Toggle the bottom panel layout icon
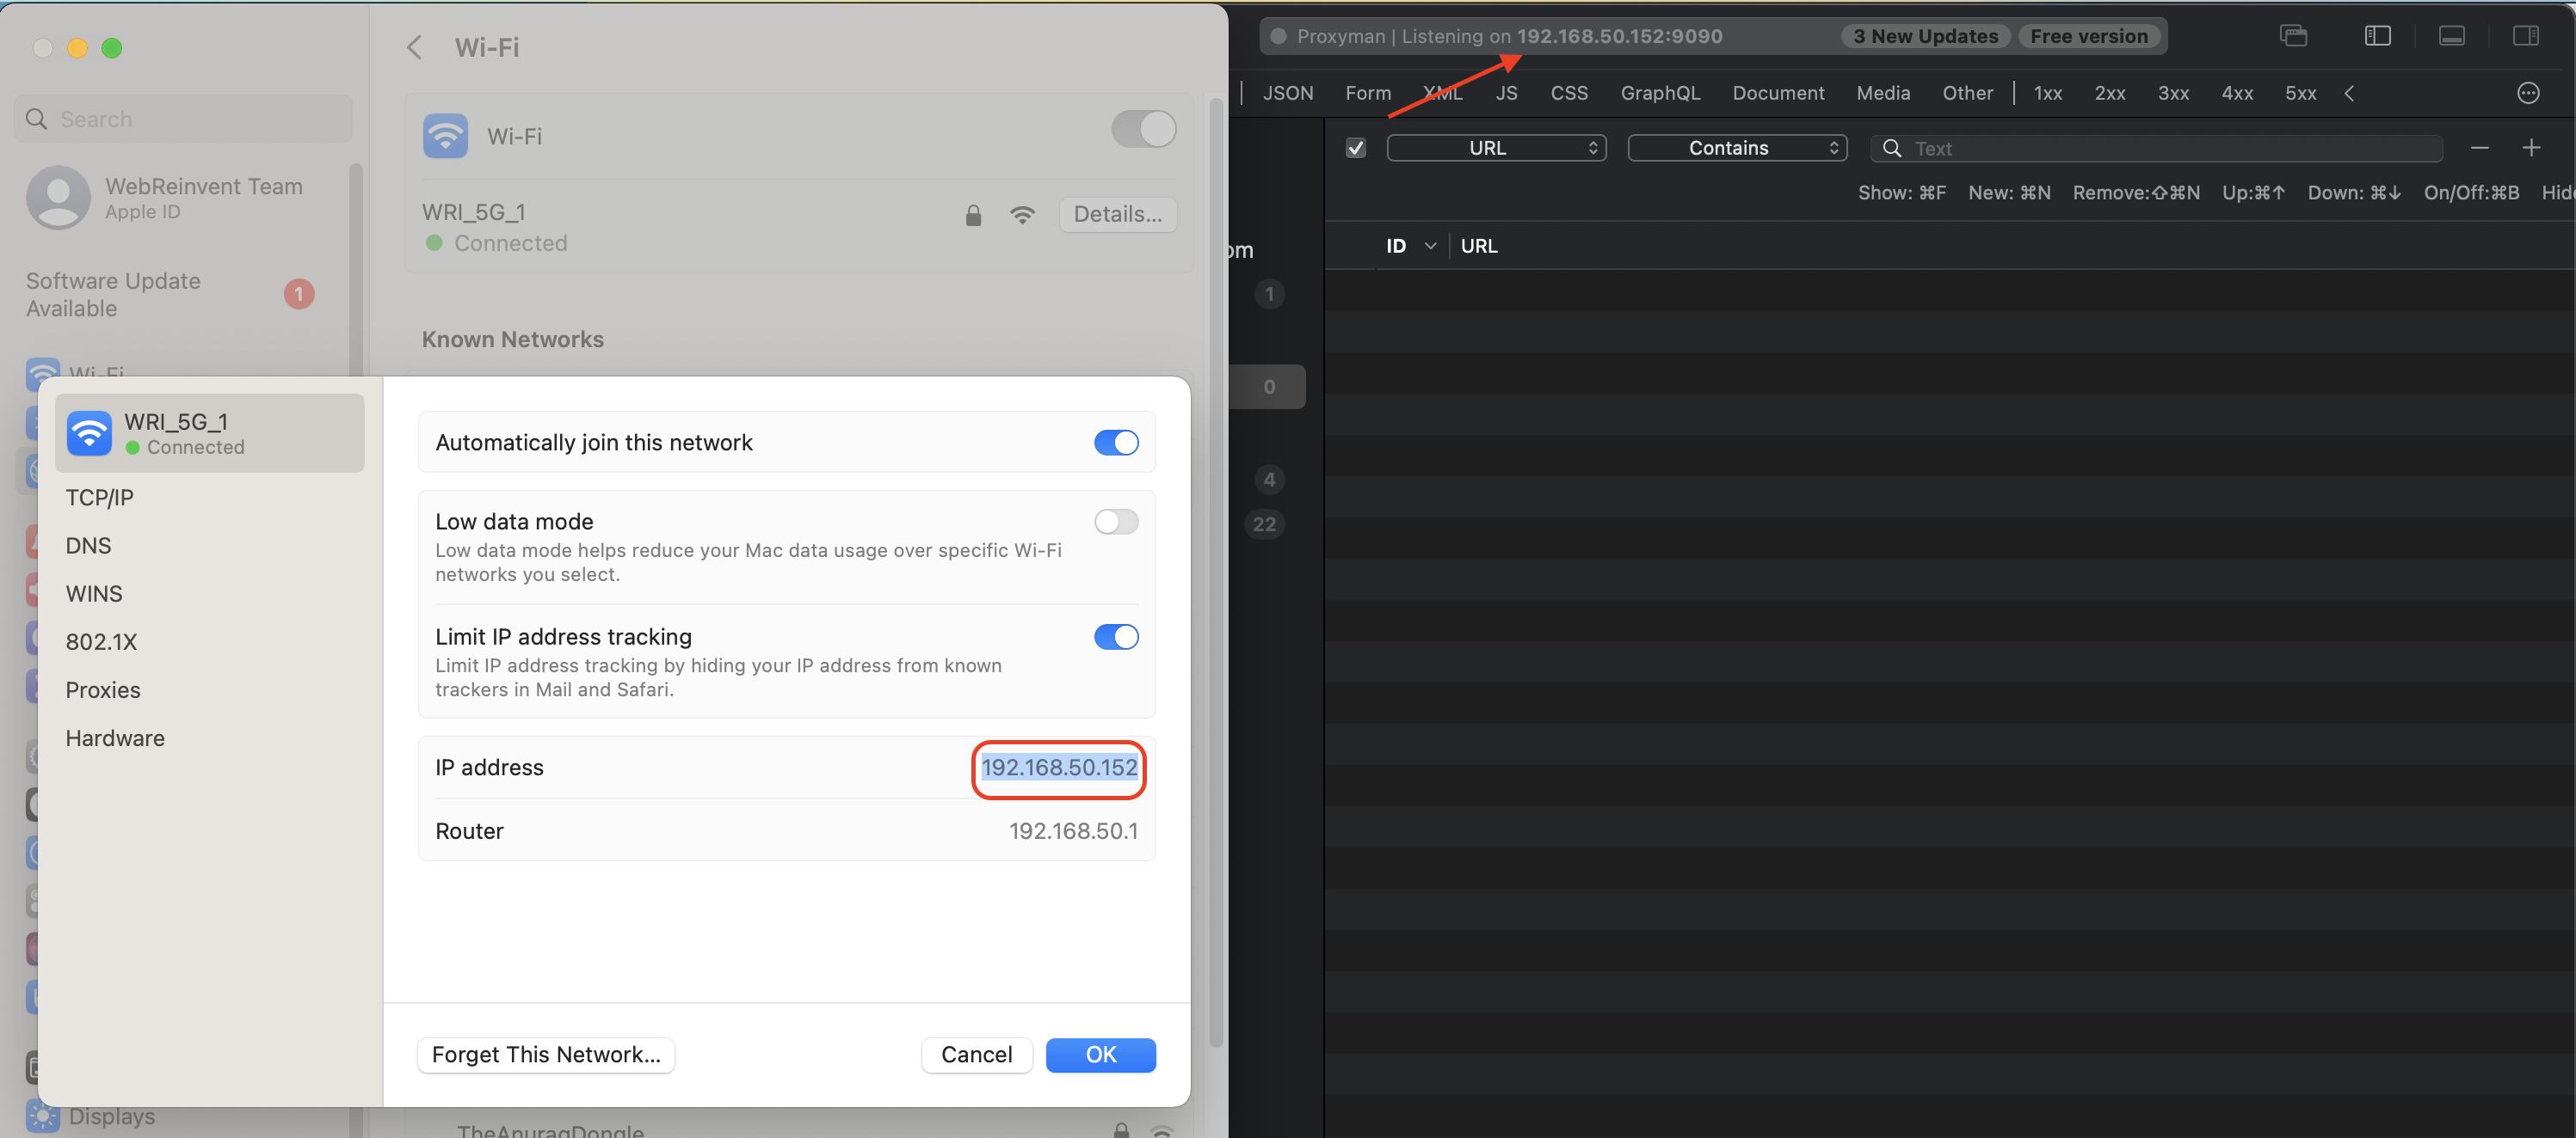This screenshot has height=1138, width=2576. click(x=2451, y=36)
